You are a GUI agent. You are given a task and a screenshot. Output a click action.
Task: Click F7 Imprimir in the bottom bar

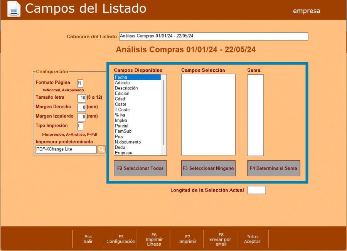tap(187, 239)
